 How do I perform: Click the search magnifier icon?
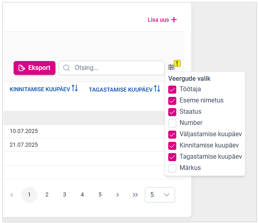point(67,68)
